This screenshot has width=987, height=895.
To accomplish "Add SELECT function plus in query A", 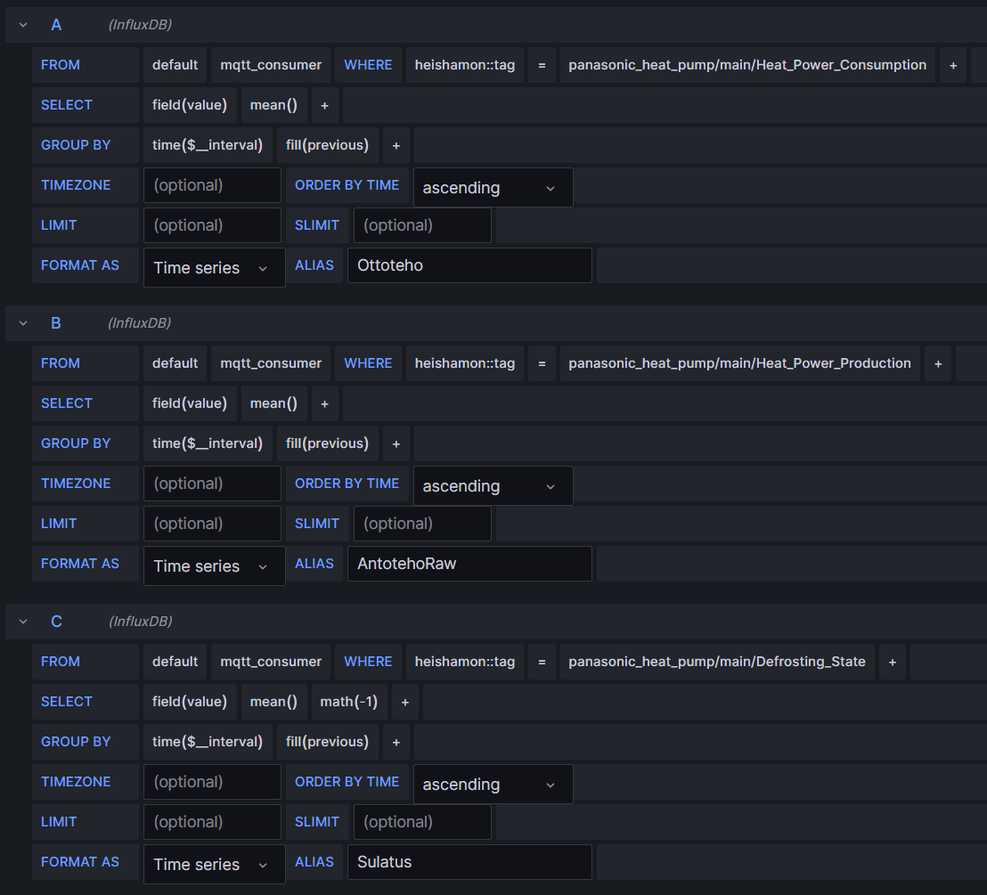I will (325, 106).
